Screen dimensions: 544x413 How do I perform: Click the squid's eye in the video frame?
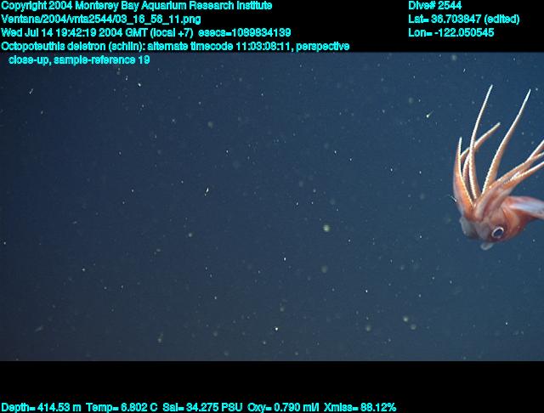click(498, 232)
